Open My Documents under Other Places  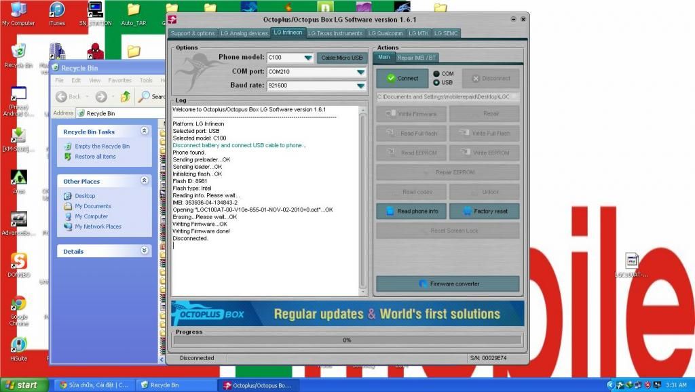[88, 206]
